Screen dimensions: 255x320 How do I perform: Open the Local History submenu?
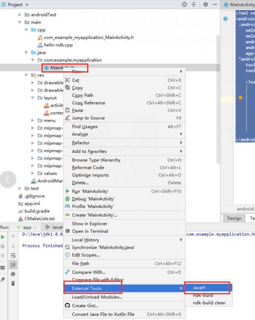point(124,240)
